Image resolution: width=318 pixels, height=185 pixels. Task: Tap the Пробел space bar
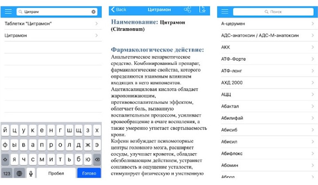[56, 173]
